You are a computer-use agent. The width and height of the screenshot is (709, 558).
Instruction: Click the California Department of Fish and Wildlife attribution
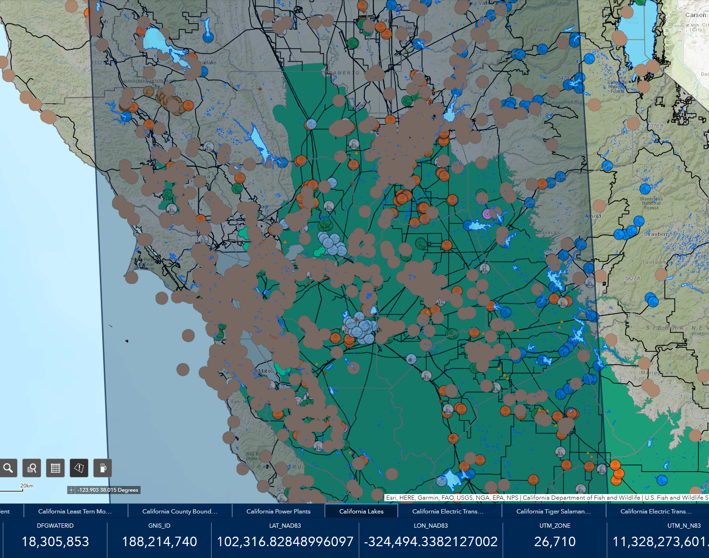coord(581,497)
